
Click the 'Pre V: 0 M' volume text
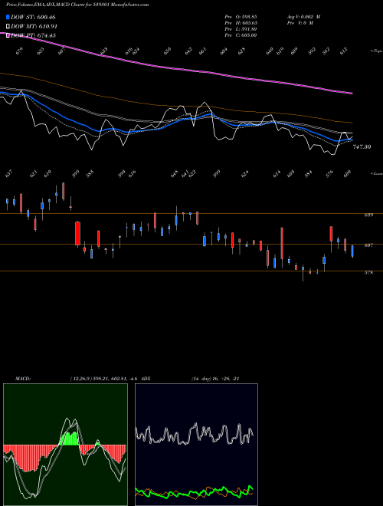point(300,23)
